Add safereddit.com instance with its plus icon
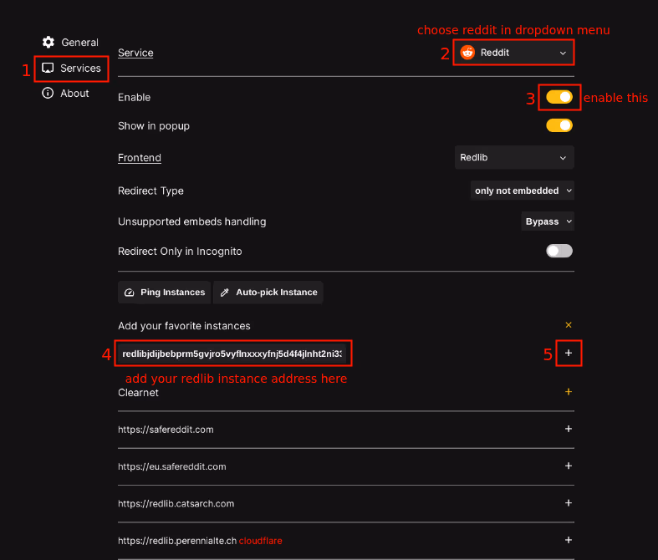The height and width of the screenshot is (560, 658). coord(569,429)
